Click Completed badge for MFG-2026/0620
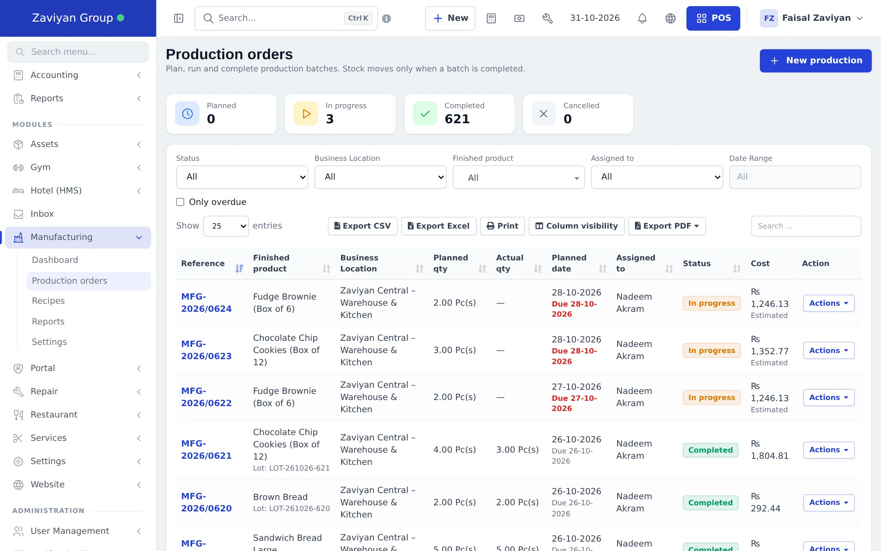 (x=711, y=503)
